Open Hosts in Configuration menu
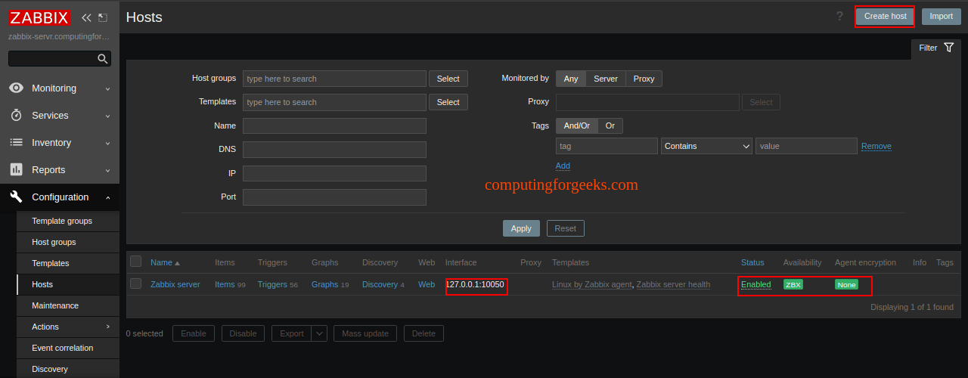This screenshot has height=378, width=968. 68,284
